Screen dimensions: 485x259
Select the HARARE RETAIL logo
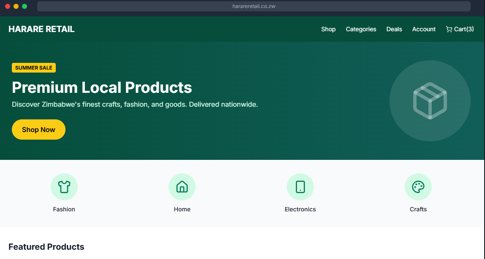(41, 29)
